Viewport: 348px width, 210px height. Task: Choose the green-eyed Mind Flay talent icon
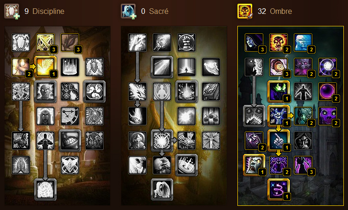click(278, 92)
